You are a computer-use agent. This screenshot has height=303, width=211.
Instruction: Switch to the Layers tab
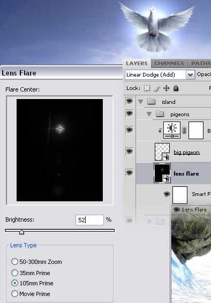coord(137,63)
